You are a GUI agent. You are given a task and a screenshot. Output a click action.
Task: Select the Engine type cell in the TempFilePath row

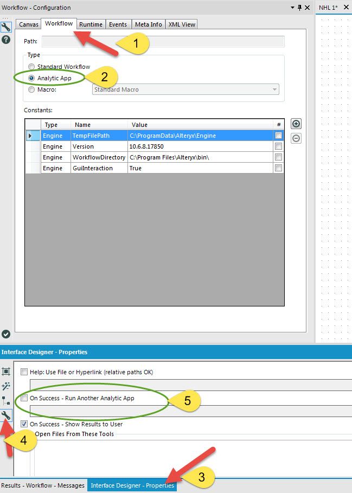56,136
